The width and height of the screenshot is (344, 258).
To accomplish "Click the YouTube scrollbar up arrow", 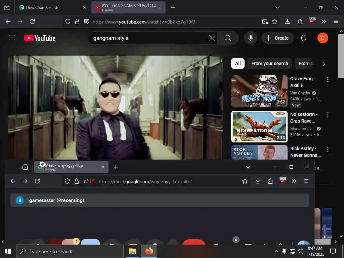I will (341, 31).
